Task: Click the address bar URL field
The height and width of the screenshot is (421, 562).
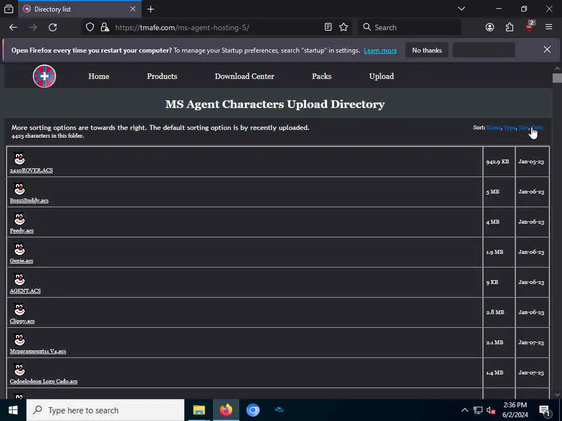Action: (x=217, y=27)
